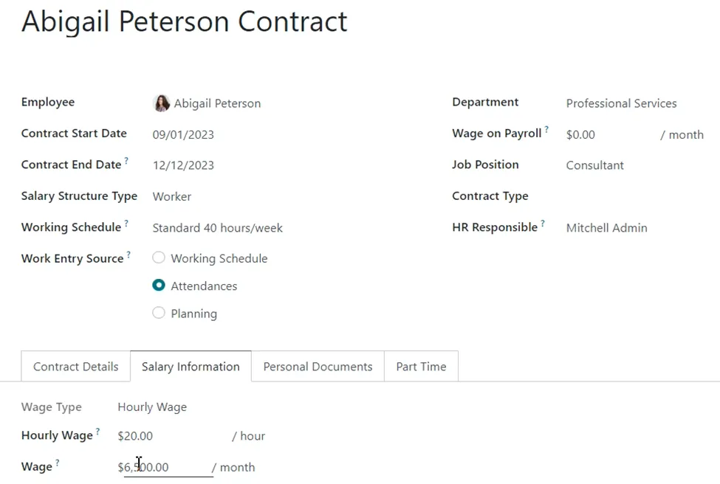
Task: Click the Hourly Wage help icon
Action: (x=97, y=432)
